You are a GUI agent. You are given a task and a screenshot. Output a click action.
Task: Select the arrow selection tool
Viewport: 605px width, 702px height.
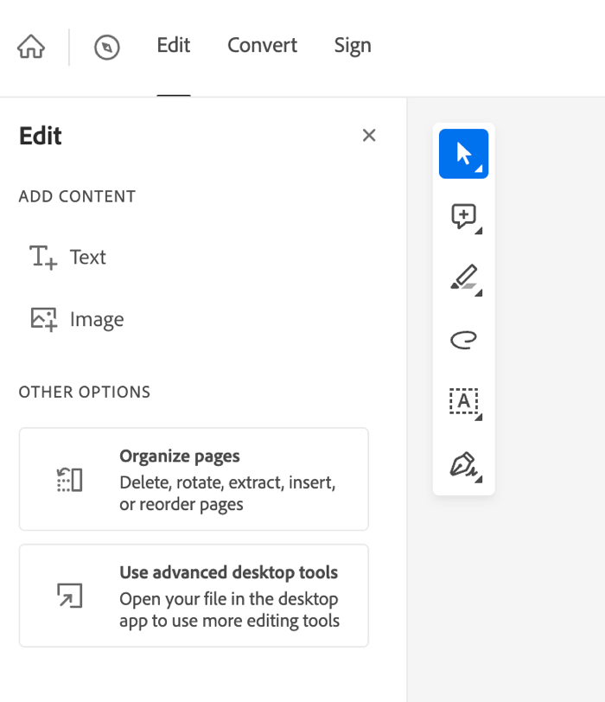463,154
